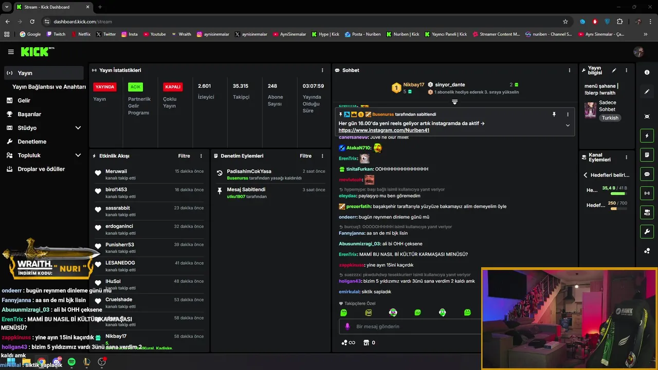Toggle the lightning bolt widget in the right rail
658x370 pixels.
(647, 136)
